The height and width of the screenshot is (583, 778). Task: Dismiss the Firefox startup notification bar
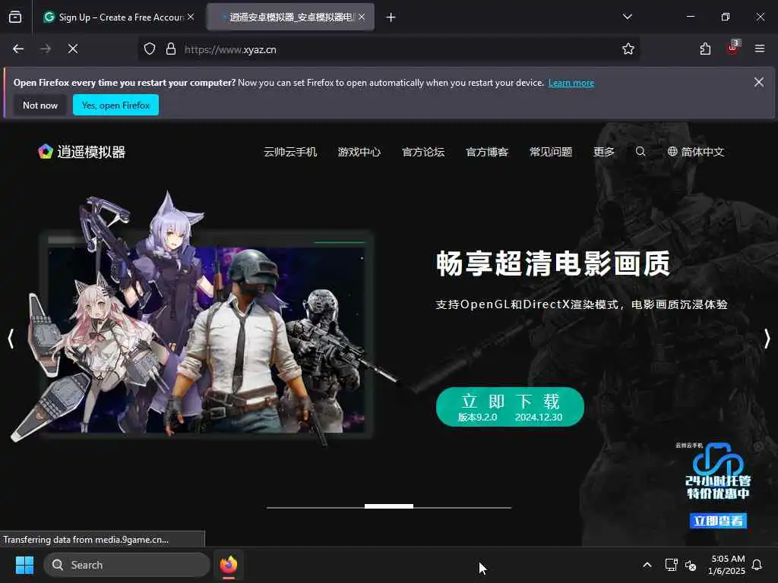[759, 82]
